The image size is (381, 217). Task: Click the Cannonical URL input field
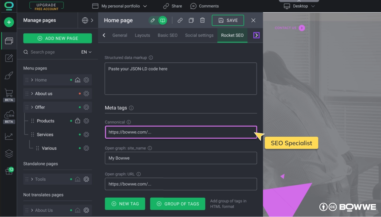coord(181,132)
